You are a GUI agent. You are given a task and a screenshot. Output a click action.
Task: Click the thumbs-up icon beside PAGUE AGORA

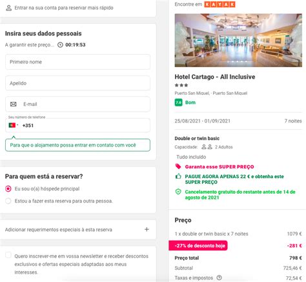178,176
